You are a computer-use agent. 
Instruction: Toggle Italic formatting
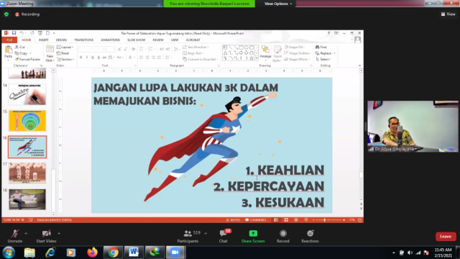point(87,58)
